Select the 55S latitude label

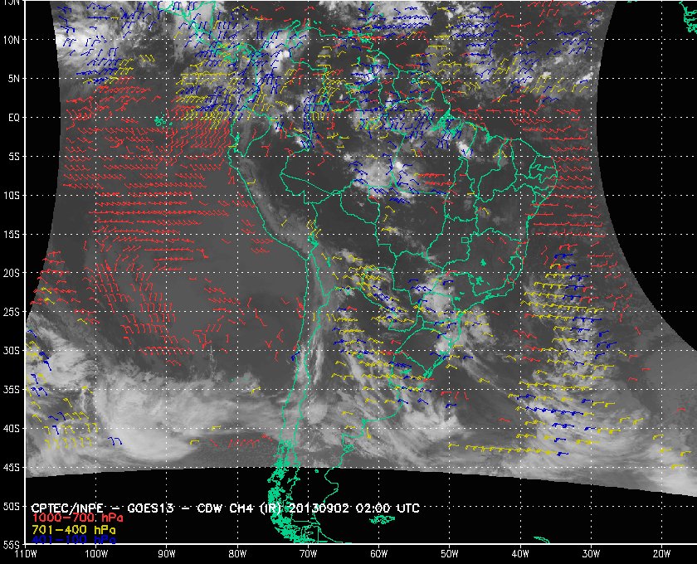pyautogui.click(x=12, y=545)
